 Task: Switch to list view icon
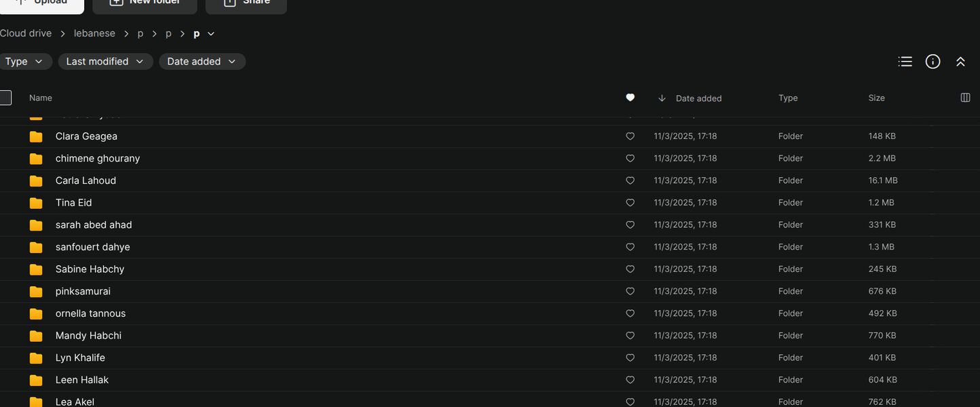click(x=905, y=62)
